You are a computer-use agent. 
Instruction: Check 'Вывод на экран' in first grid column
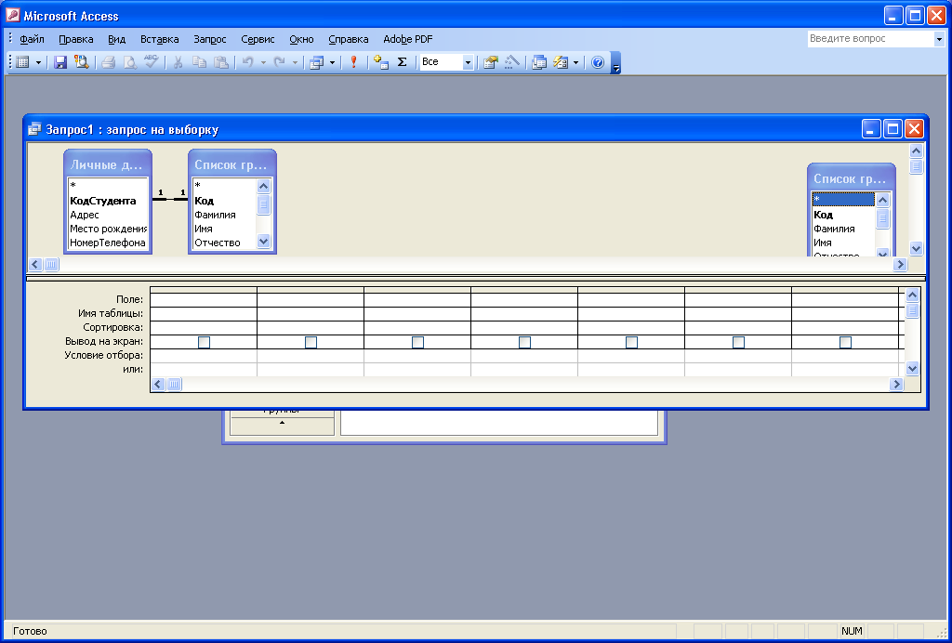(x=204, y=342)
